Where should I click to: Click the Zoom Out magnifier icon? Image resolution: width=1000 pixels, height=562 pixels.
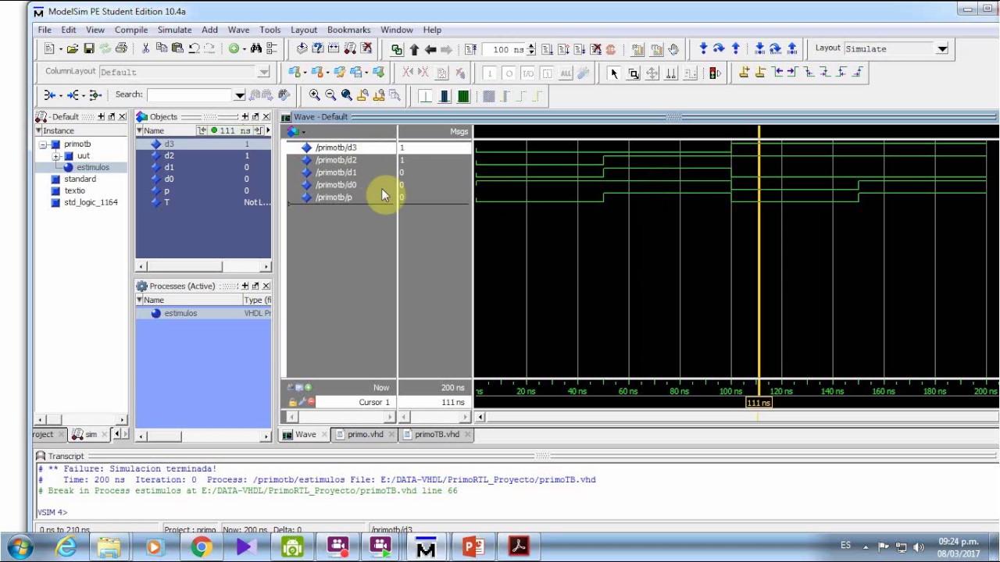(x=330, y=95)
